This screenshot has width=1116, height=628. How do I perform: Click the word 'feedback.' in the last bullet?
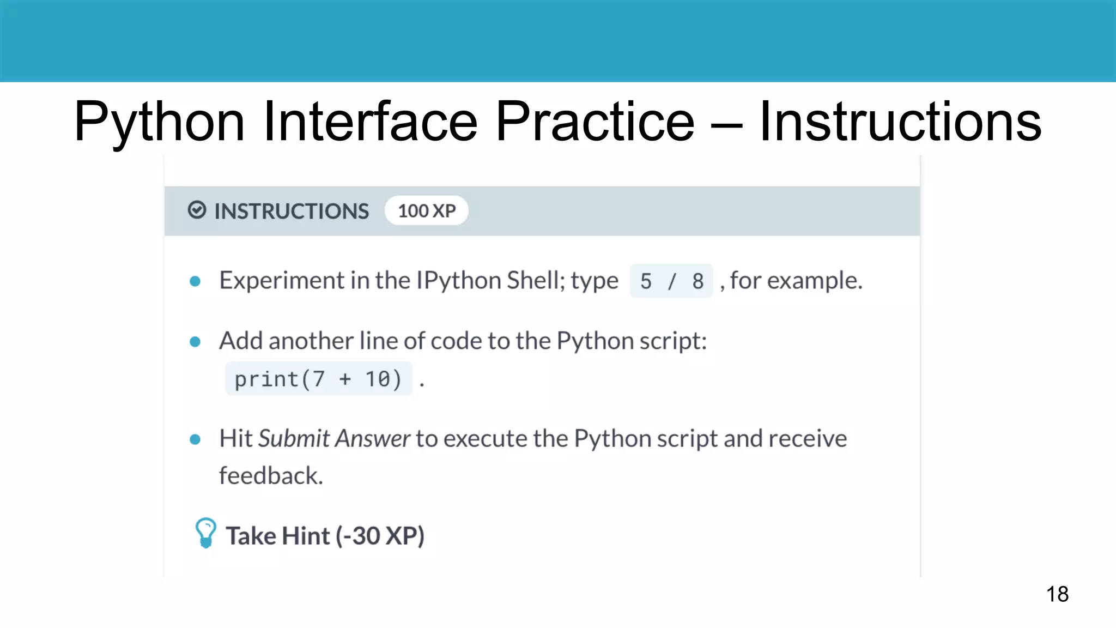271,476
